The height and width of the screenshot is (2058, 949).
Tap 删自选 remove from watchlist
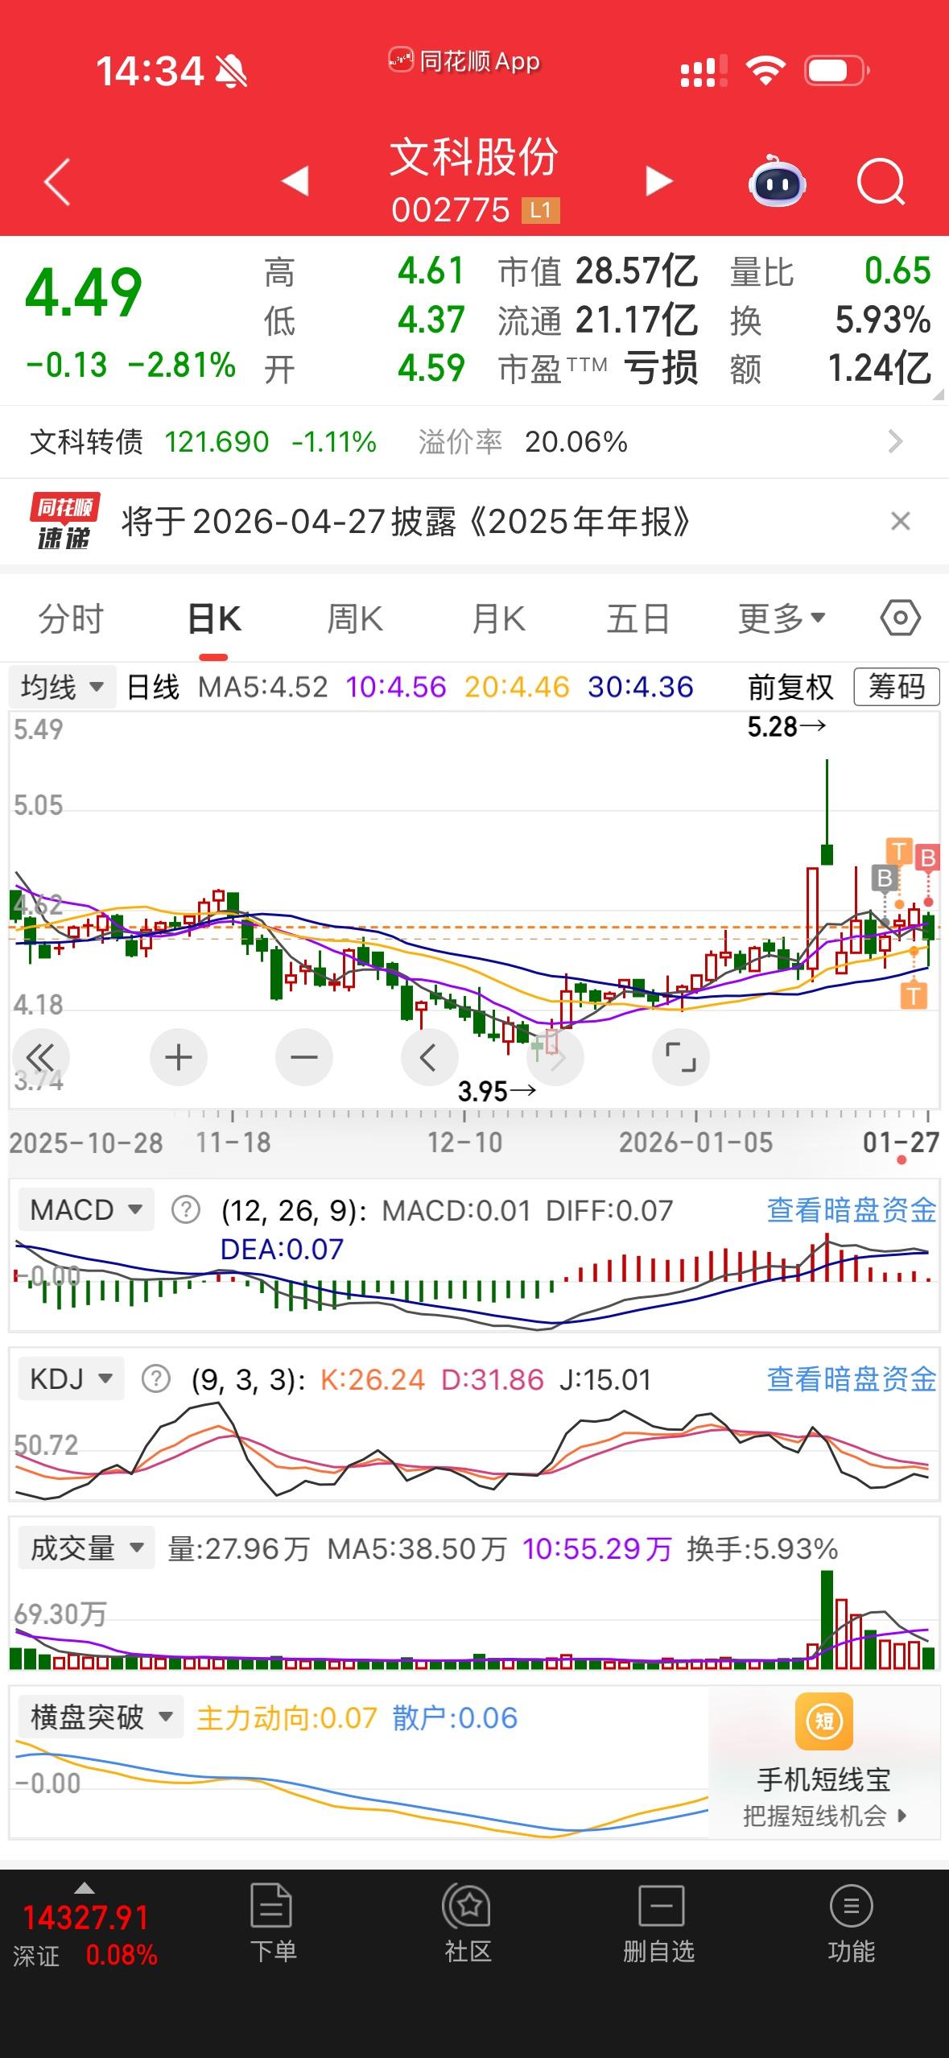coord(659,1923)
